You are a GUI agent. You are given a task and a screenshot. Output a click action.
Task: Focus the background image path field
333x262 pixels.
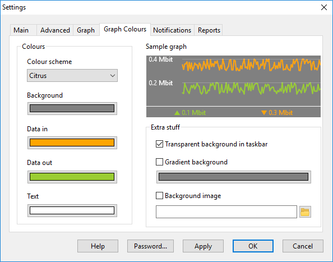point(226,212)
